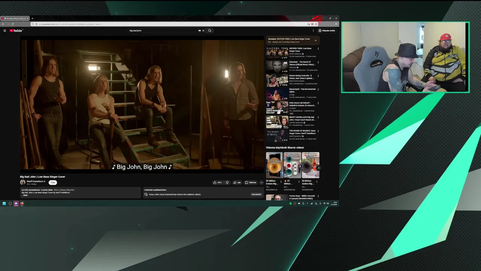Open the Discord taskbar icon
This screenshot has height=271, width=481.
pos(16,204)
